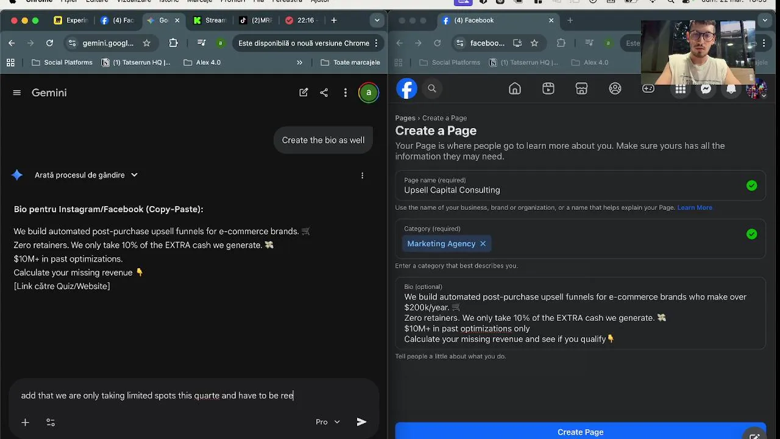The height and width of the screenshot is (439, 780).
Task: Switch to Stream tab
Action: [x=211, y=20]
